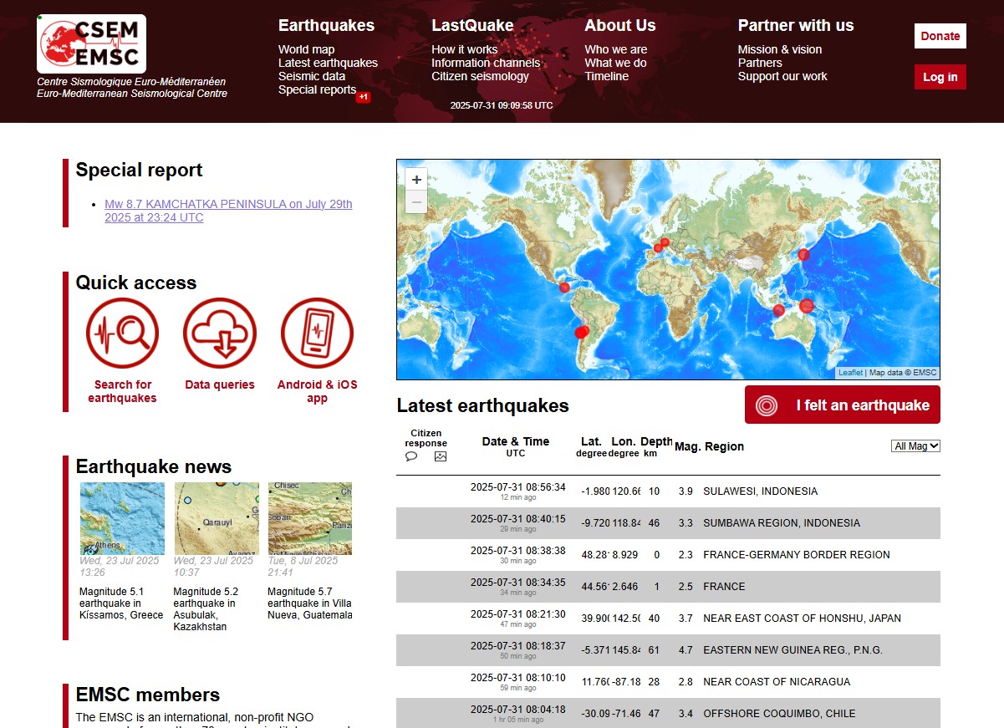Open the Partner with us menu
Viewport: 1004px width, 728px height.
pyautogui.click(x=796, y=26)
